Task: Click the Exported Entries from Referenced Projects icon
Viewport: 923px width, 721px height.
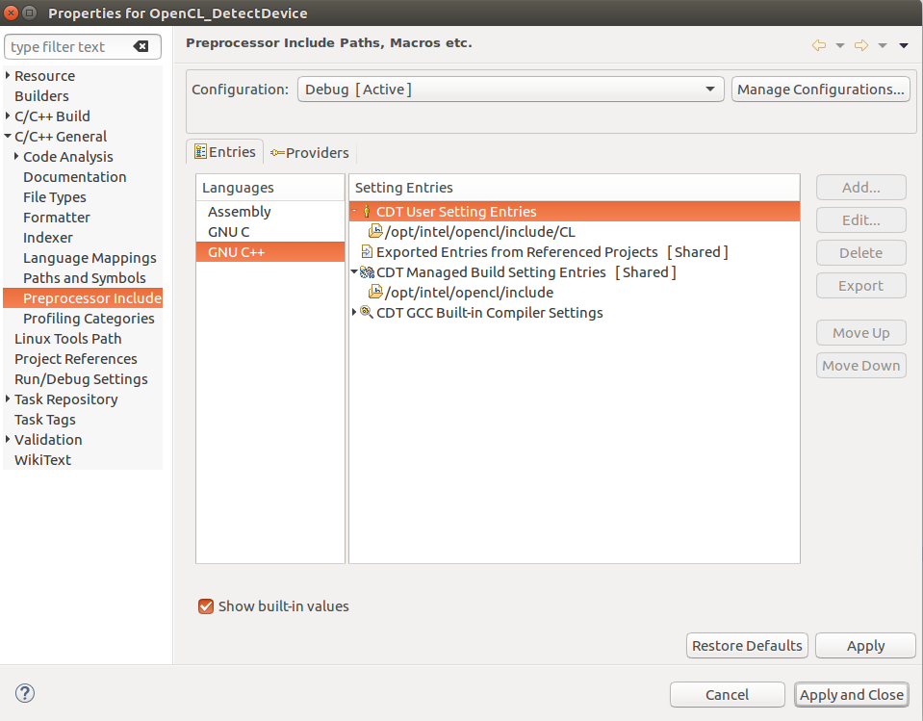Action: tap(367, 252)
